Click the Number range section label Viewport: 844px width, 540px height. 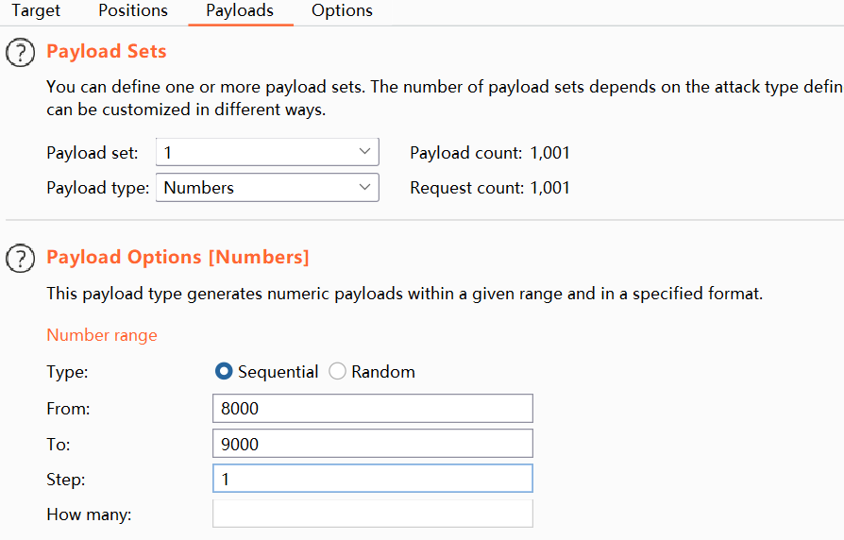click(x=102, y=335)
